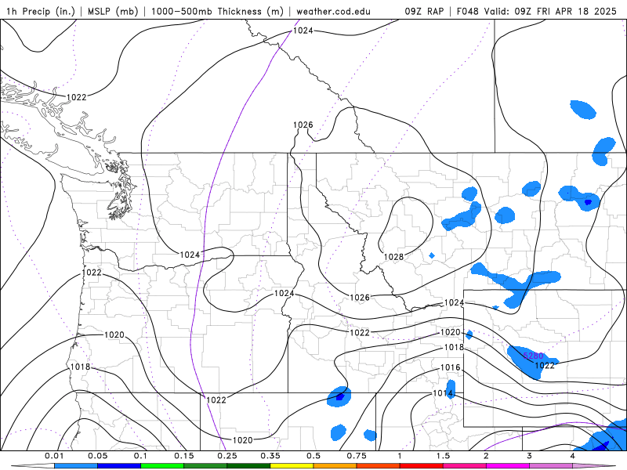Click the dark blue 0.05–0.1 legend swatch
The width and height of the screenshot is (627, 470).
119,466
